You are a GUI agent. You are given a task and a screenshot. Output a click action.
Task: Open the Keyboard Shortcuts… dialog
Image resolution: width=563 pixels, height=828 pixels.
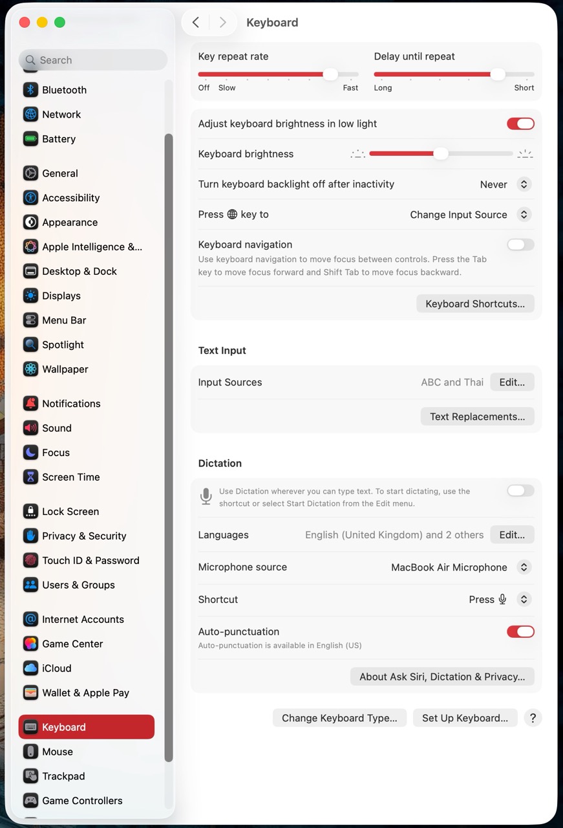475,303
